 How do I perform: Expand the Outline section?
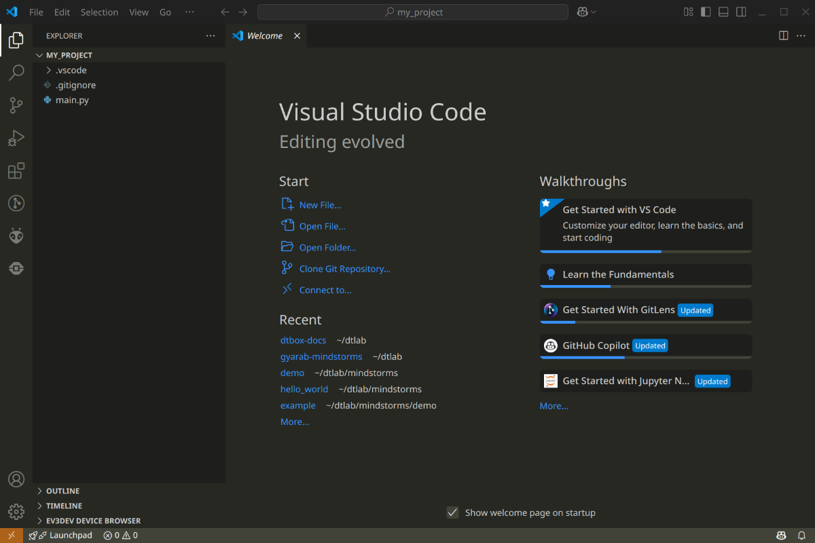62,491
